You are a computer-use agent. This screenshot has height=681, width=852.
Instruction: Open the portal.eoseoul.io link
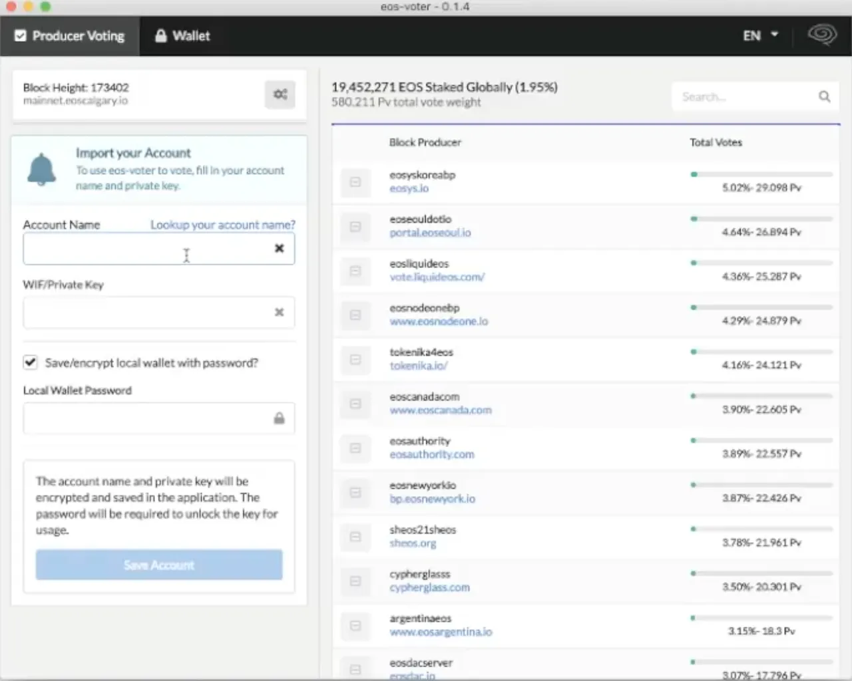click(x=430, y=233)
